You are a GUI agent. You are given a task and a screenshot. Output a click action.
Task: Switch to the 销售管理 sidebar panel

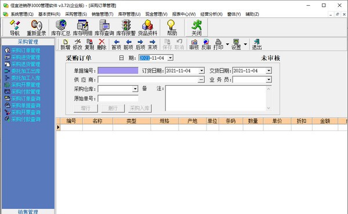(28, 212)
